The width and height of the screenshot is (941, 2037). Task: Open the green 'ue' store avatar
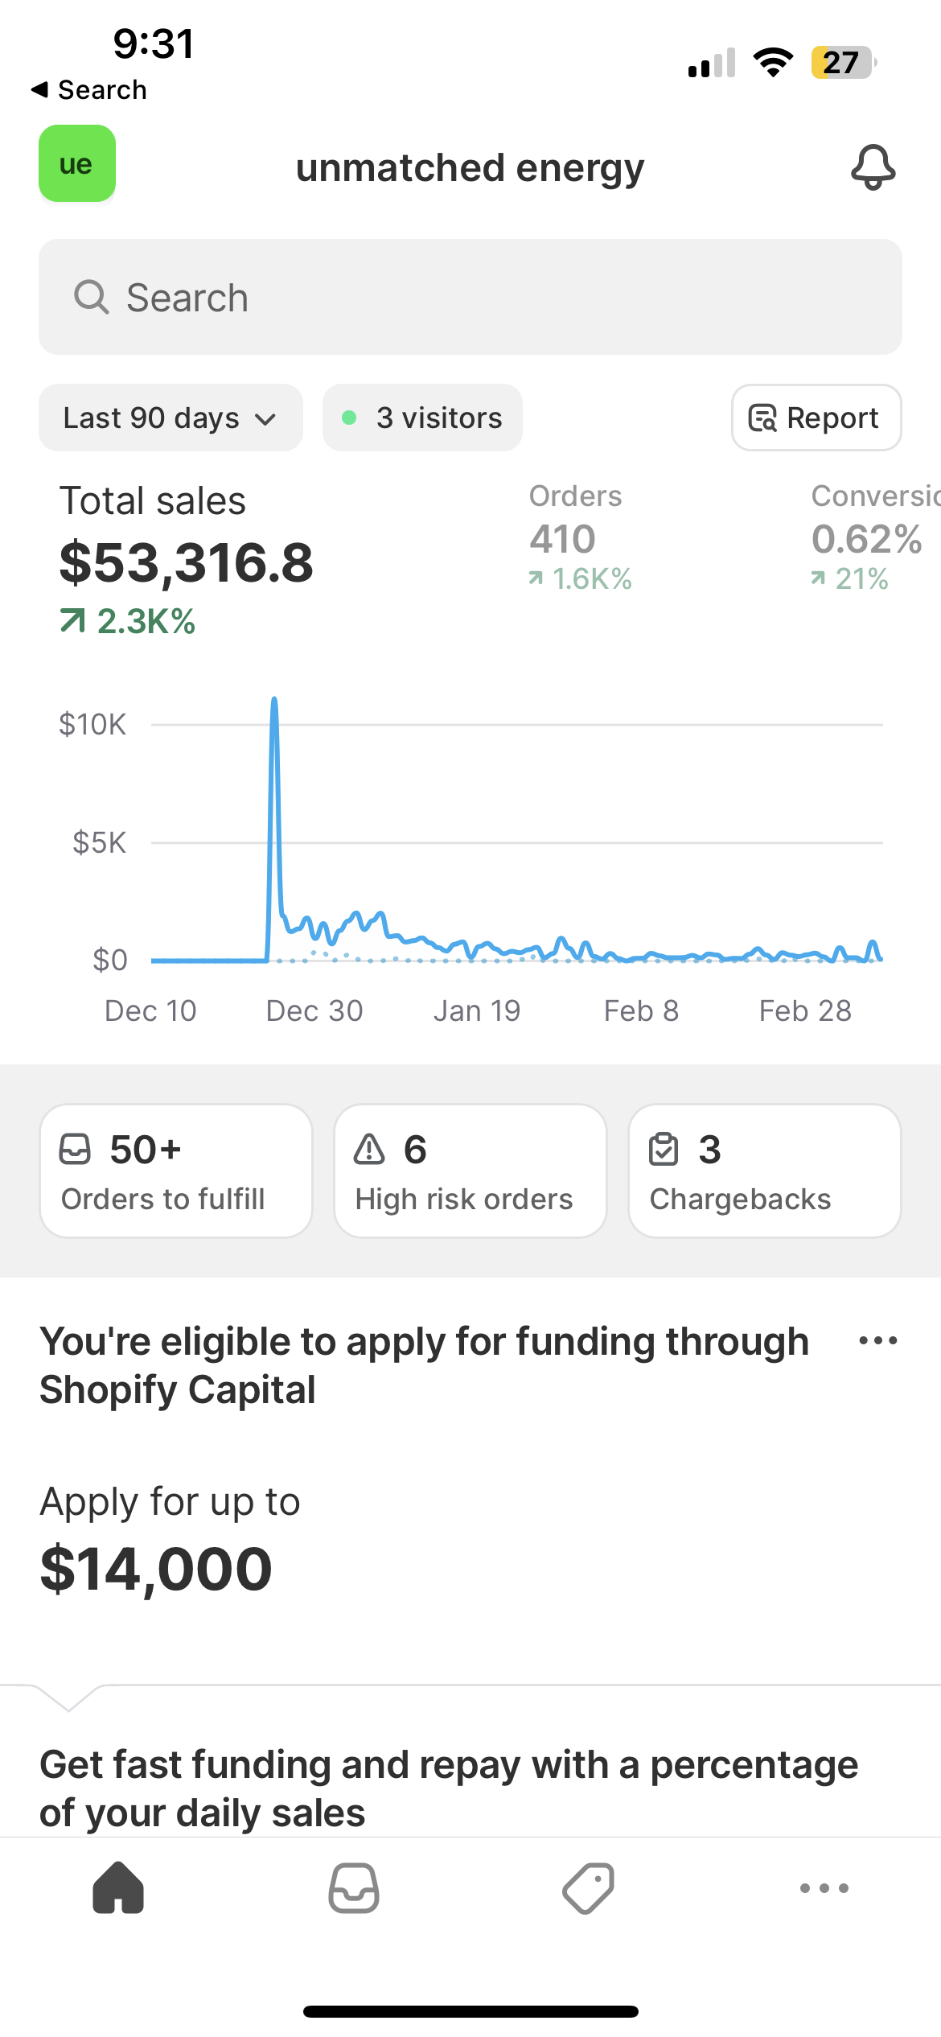tap(77, 163)
